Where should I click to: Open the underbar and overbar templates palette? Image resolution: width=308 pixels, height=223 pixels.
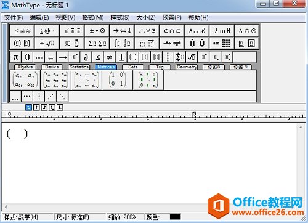pyautogui.click(x=147, y=43)
